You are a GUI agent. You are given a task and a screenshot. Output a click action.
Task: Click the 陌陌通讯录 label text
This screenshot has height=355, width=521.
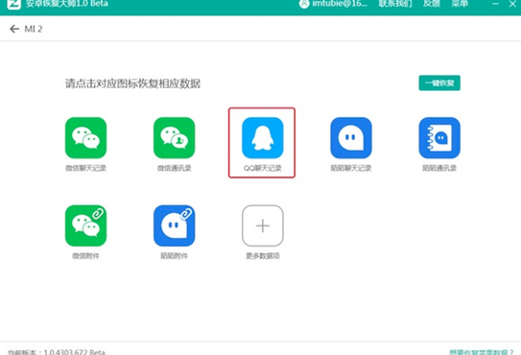pos(439,168)
